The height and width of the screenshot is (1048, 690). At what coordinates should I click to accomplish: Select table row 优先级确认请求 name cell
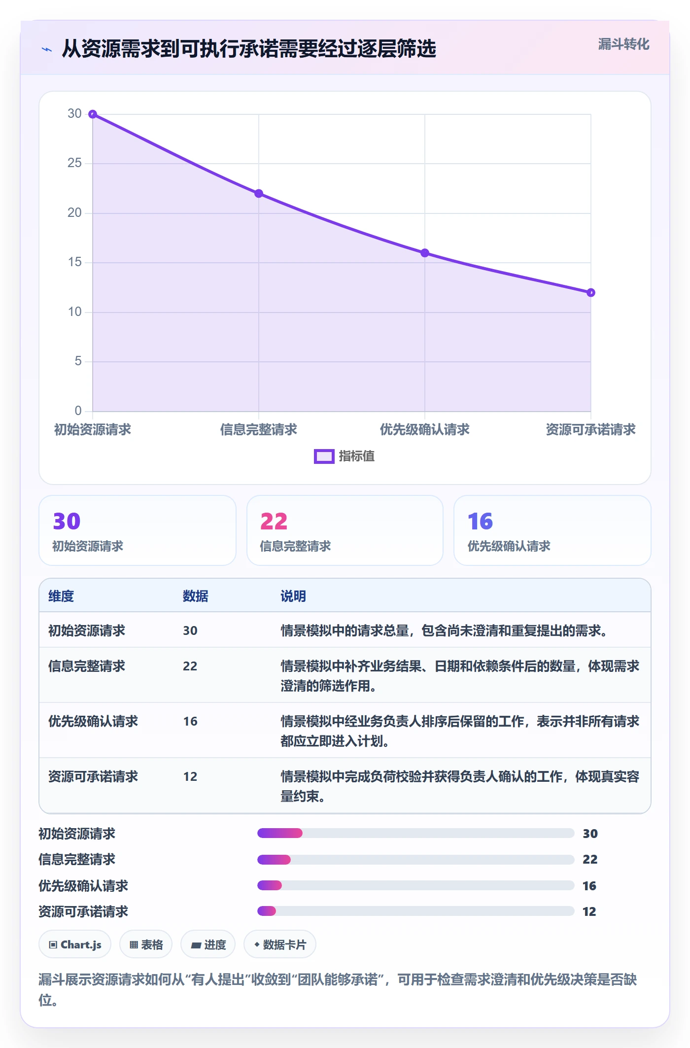(x=93, y=721)
